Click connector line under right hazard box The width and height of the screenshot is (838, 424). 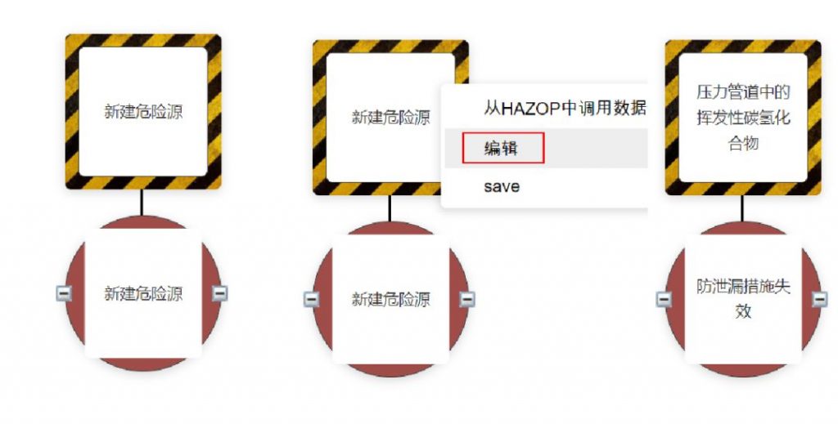pyautogui.click(x=741, y=208)
